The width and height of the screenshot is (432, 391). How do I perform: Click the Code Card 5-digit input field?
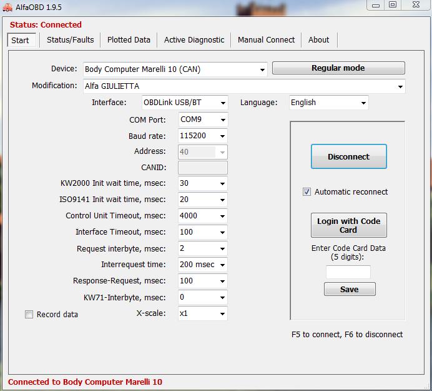(x=348, y=272)
